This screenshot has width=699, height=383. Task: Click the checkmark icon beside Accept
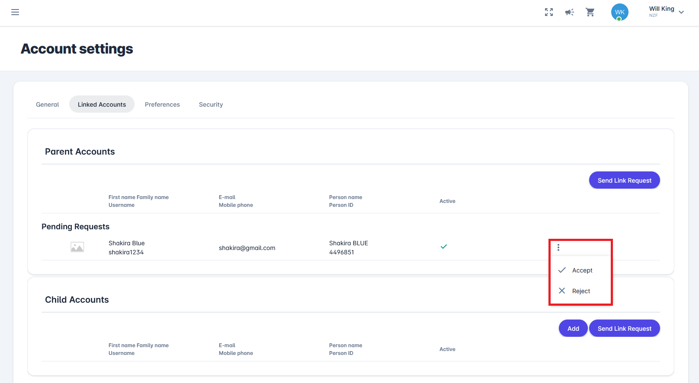tap(562, 270)
